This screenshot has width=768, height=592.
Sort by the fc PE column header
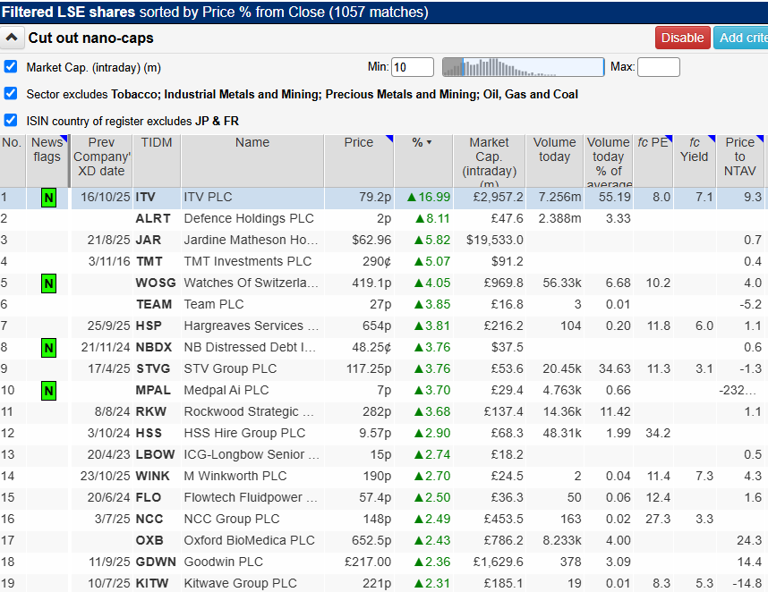pyautogui.click(x=653, y=161)
